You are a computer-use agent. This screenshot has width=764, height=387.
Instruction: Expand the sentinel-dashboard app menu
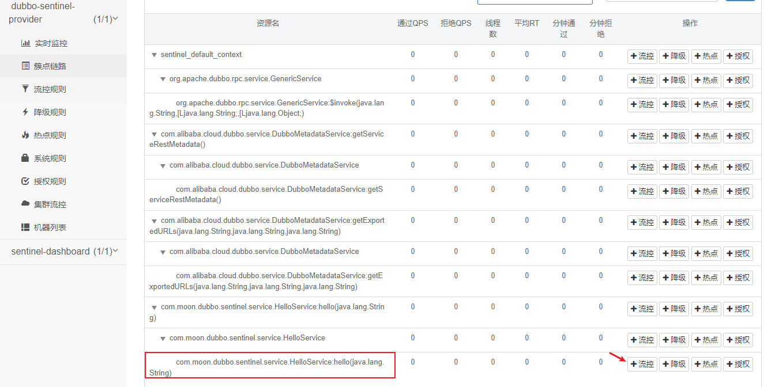point(63,252)
